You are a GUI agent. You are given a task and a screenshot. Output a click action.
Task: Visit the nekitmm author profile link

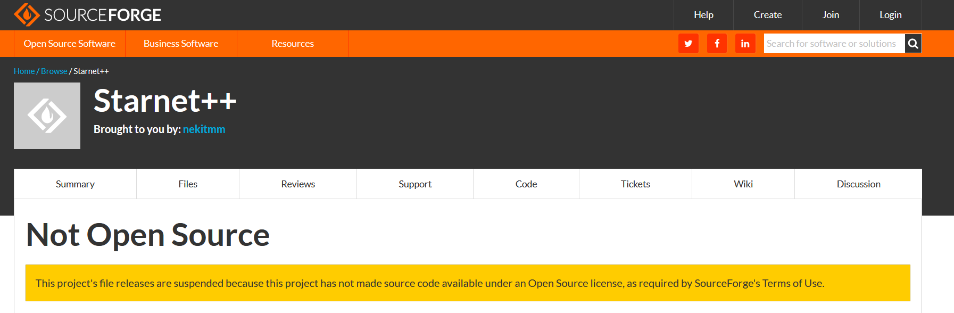tap(204, 129)
